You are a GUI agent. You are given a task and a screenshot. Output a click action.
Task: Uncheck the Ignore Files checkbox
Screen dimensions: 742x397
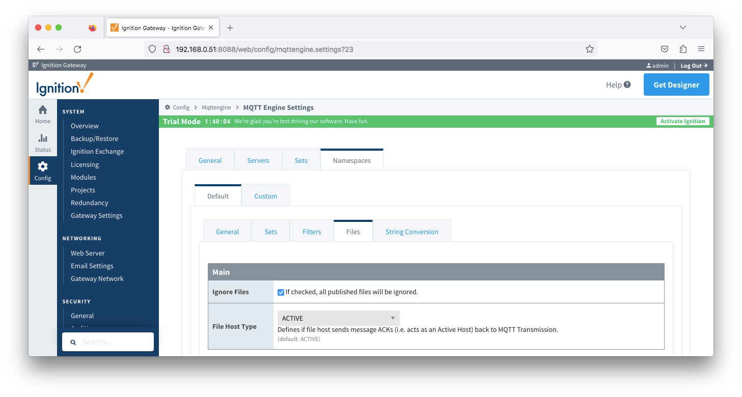(x=281, y=292)
